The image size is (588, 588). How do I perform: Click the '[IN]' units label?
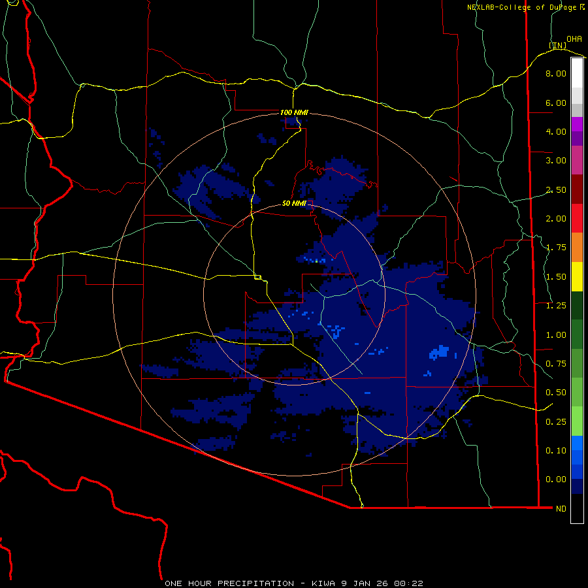tap(558, 45)
